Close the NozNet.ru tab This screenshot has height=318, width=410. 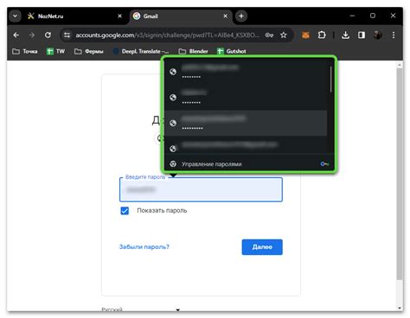pyautogui.click(x=120, y=16)
